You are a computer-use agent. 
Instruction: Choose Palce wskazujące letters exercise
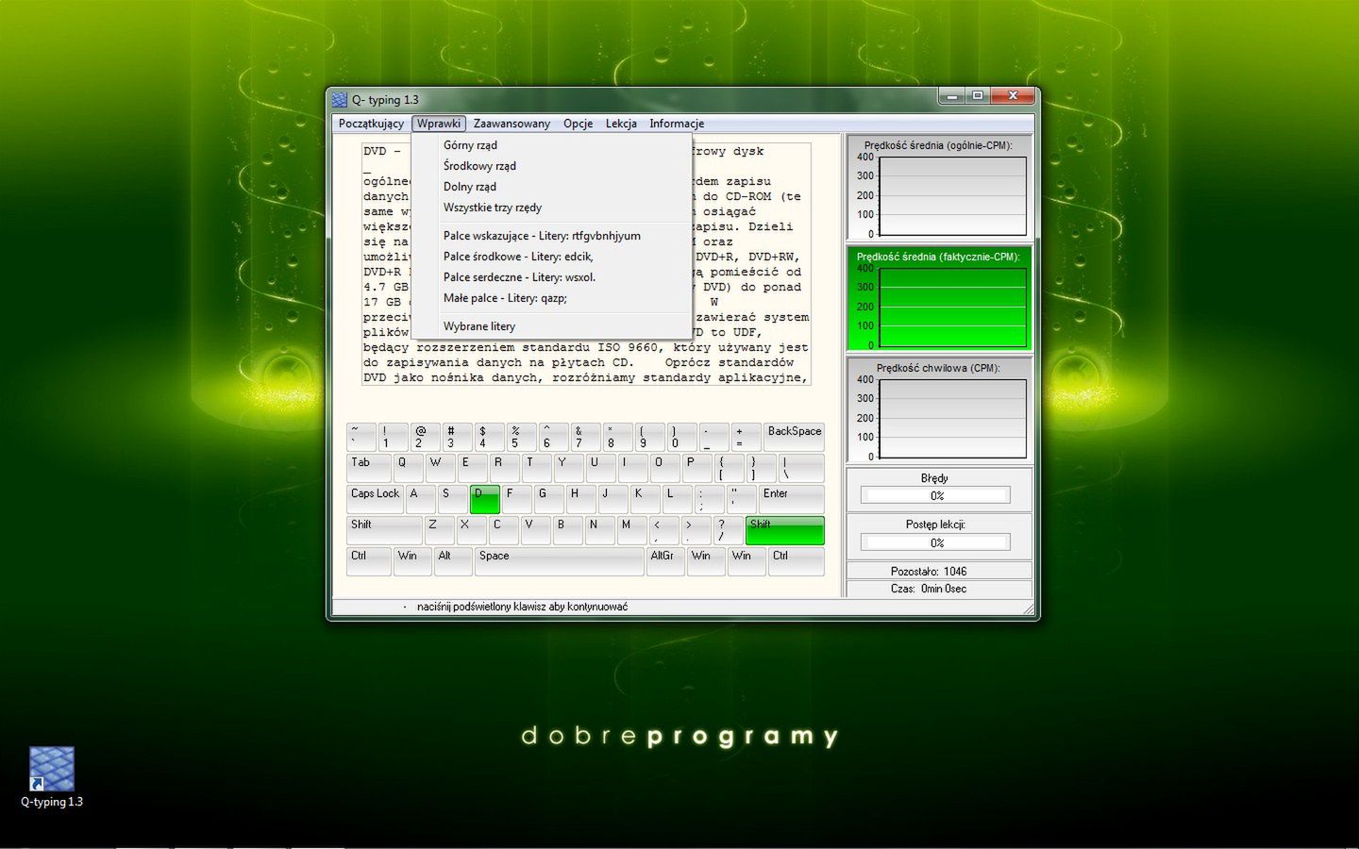(552, 236)
